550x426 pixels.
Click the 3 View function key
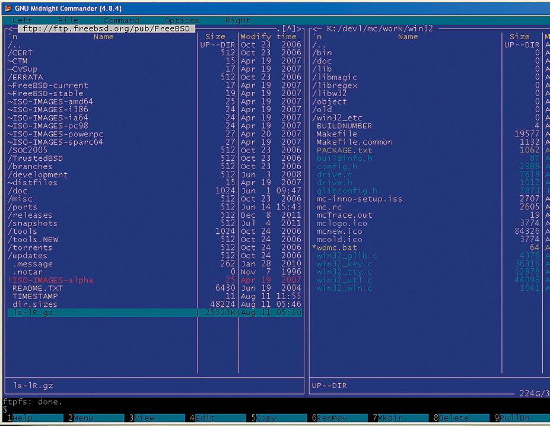[157, 418]
